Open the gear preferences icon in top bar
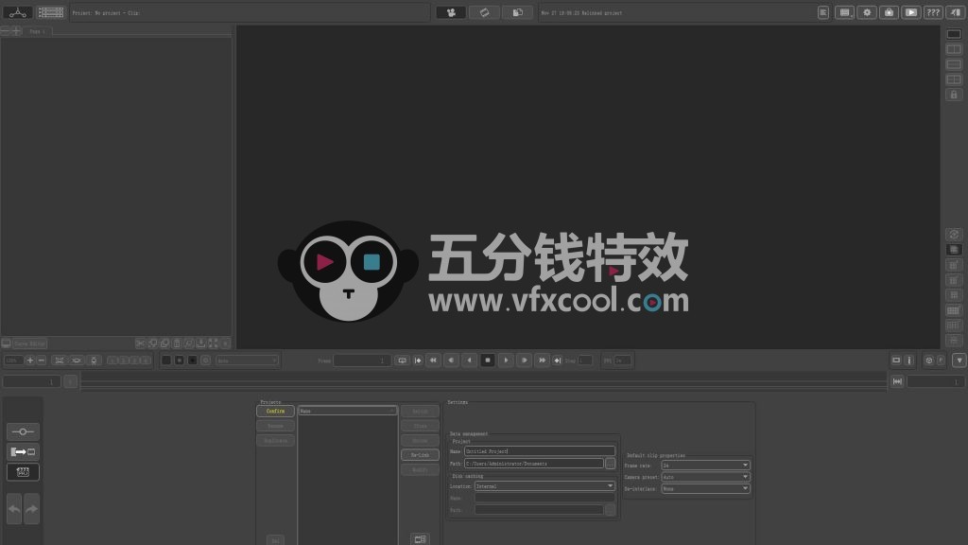This screenshot has width=968, height=545. click(x=867, y=12)
